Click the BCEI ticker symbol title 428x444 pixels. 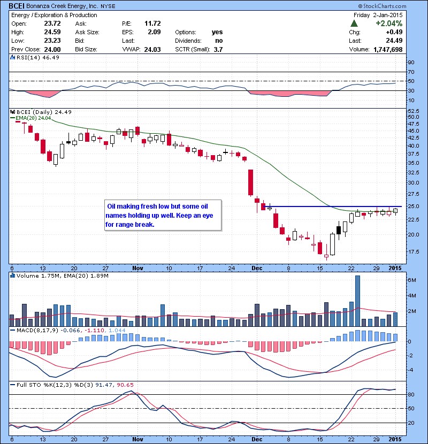click(x=17, y=6)
